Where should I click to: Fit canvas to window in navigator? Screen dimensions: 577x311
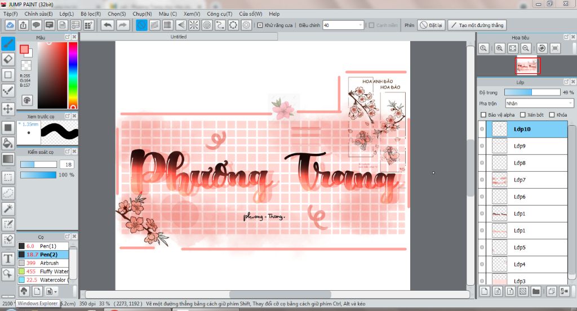[x=513, y=48]
